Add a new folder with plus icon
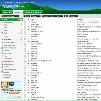This screenshot has height=101, width=101. pos(21,37)
